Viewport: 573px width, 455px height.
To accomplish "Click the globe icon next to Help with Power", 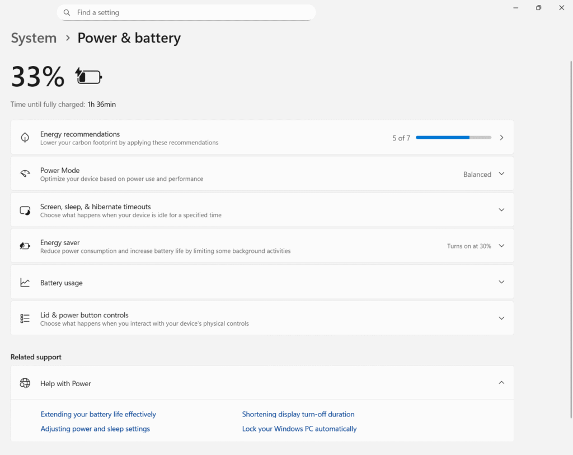I will pos(25,383).
